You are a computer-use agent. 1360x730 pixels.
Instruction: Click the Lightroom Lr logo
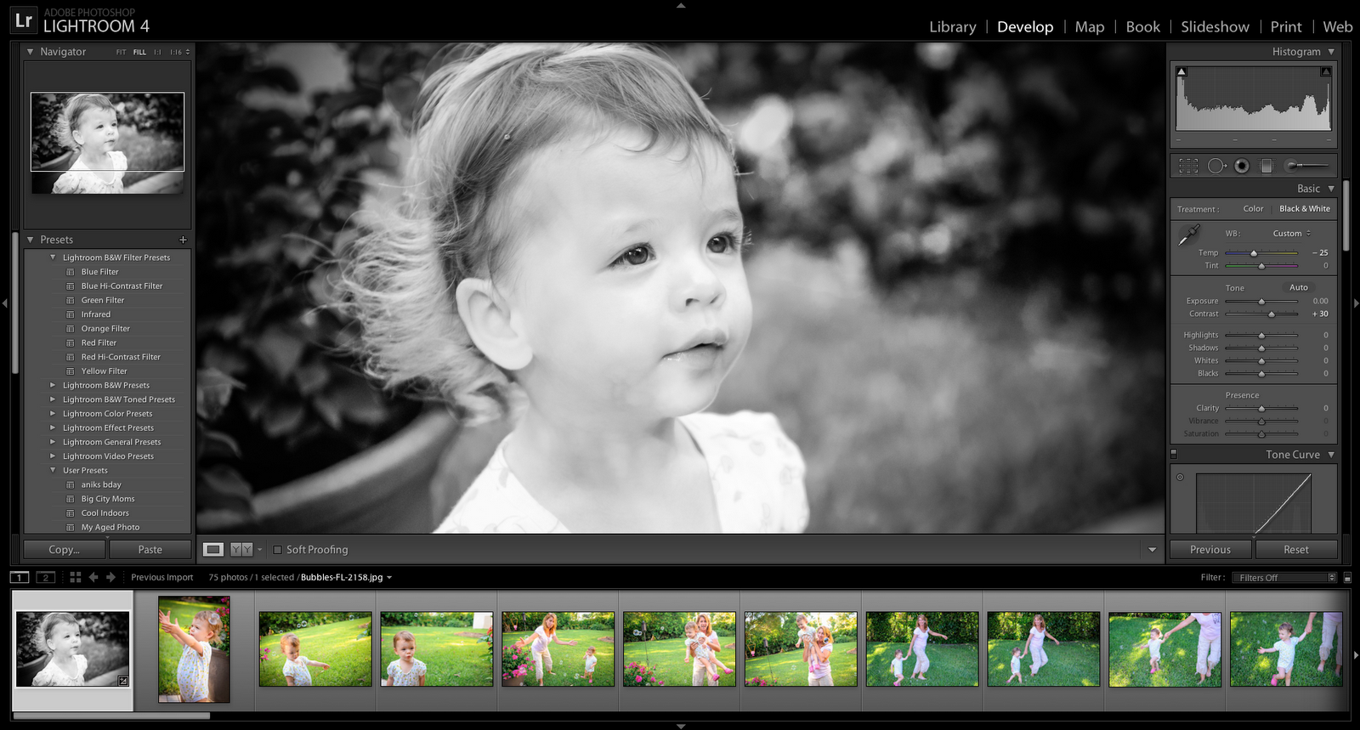click(24, 20)
